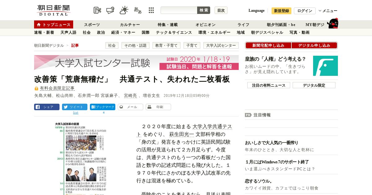Enlarge the 大学入試改革の変遷 timeline image

pos(81,158)
